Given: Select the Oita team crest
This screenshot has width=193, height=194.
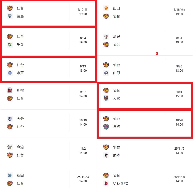Looking at the screenshot, I should click(10, 119).
